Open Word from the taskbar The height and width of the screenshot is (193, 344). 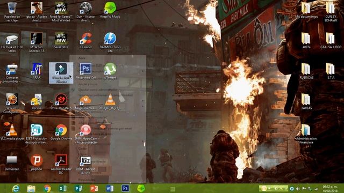110,188
